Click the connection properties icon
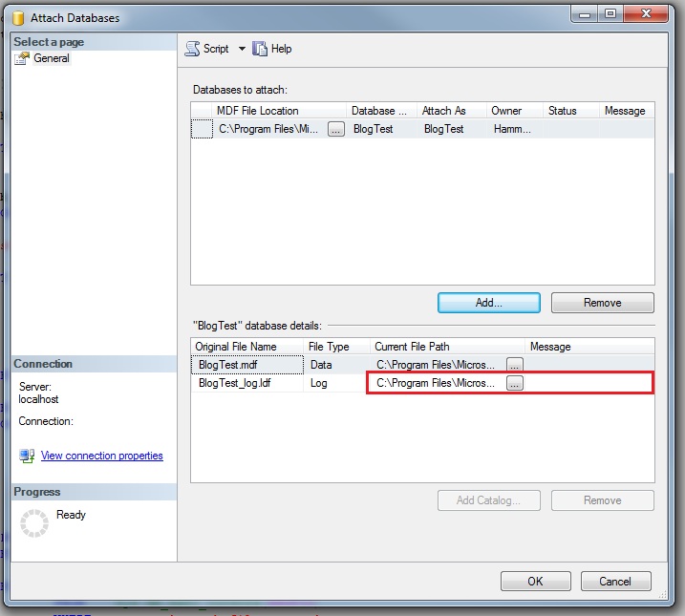 tap(27, 457)
